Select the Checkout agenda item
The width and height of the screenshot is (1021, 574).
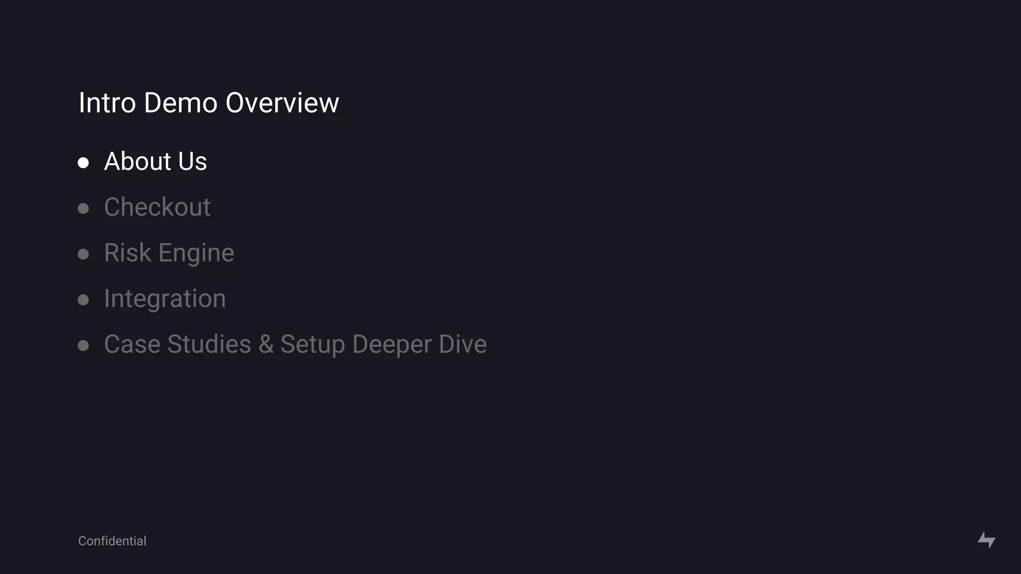(157, 207)
